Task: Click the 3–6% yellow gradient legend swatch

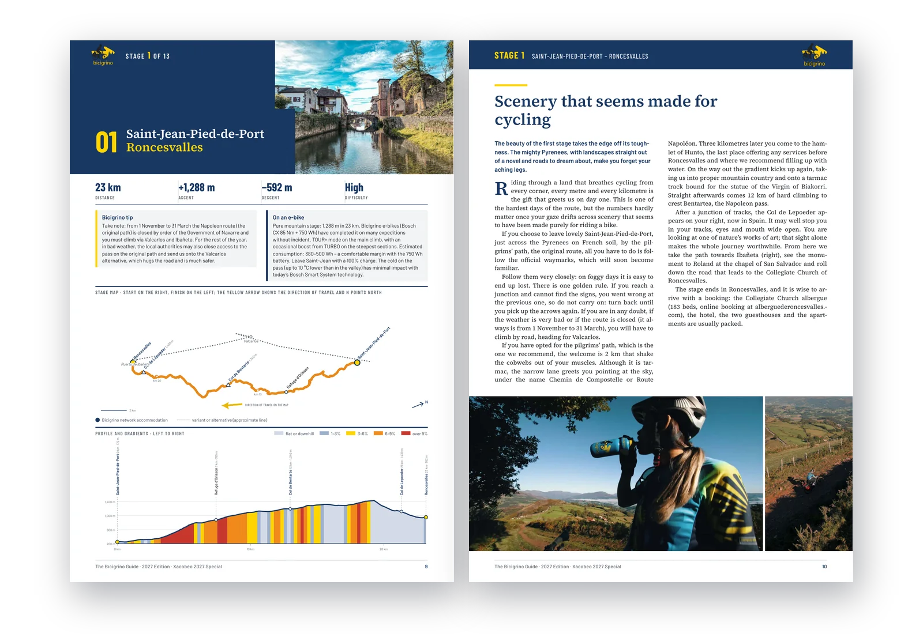Action: pos(351,433)
